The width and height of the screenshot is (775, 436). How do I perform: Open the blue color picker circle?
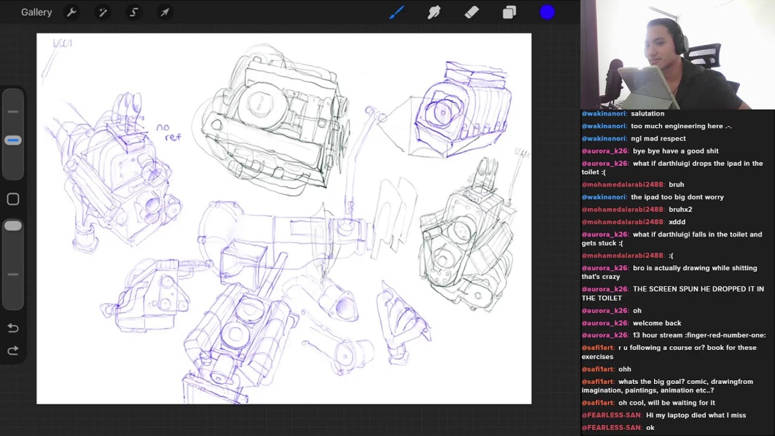point(547,12)
